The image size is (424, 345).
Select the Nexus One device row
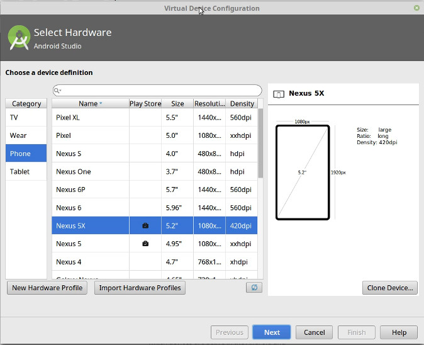pyautogui.click(x=154, y=171)
